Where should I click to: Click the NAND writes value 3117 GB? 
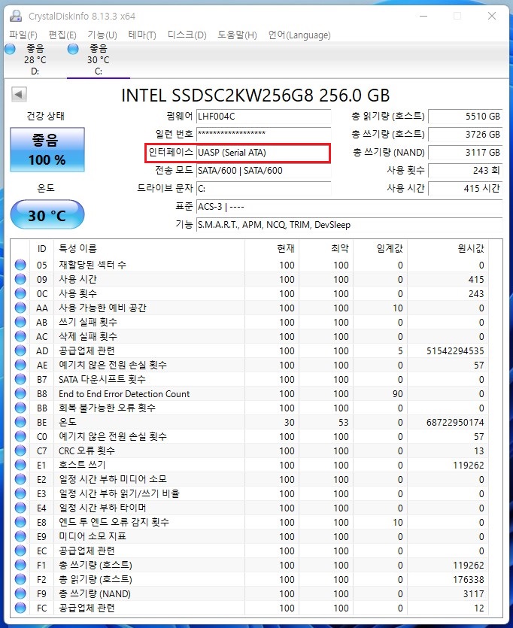tap(466, 153)
